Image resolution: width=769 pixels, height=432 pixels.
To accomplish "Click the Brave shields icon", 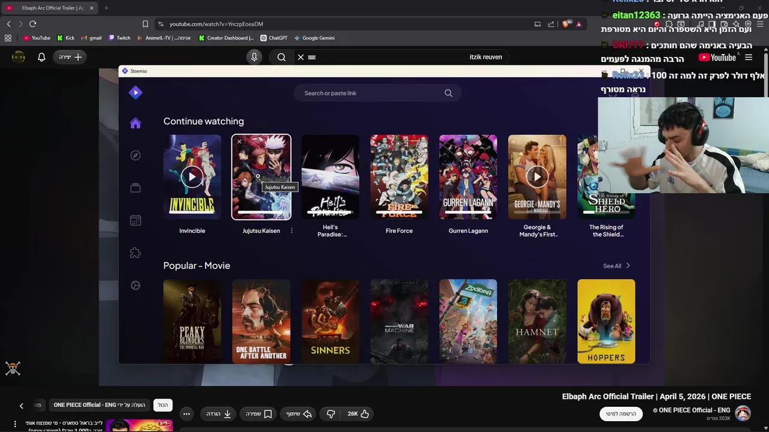I will pyautogui.click(x=565, y=24).
